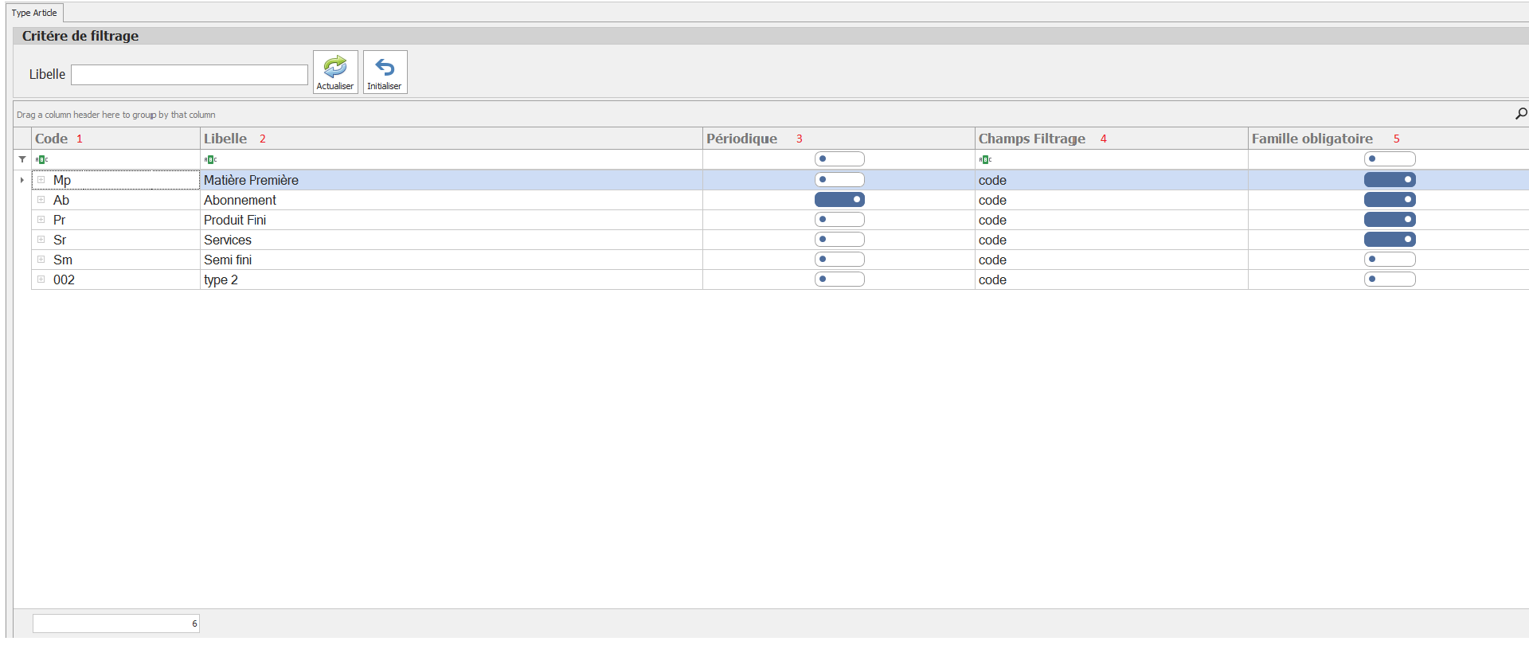Image resolution: width=1529 pixels, height=645 pixels.
Task: Click the Actualiser refresh icon
Action: pos(335,67)
